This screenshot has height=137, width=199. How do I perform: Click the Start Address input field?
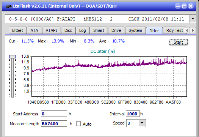[x=54, y=113]
